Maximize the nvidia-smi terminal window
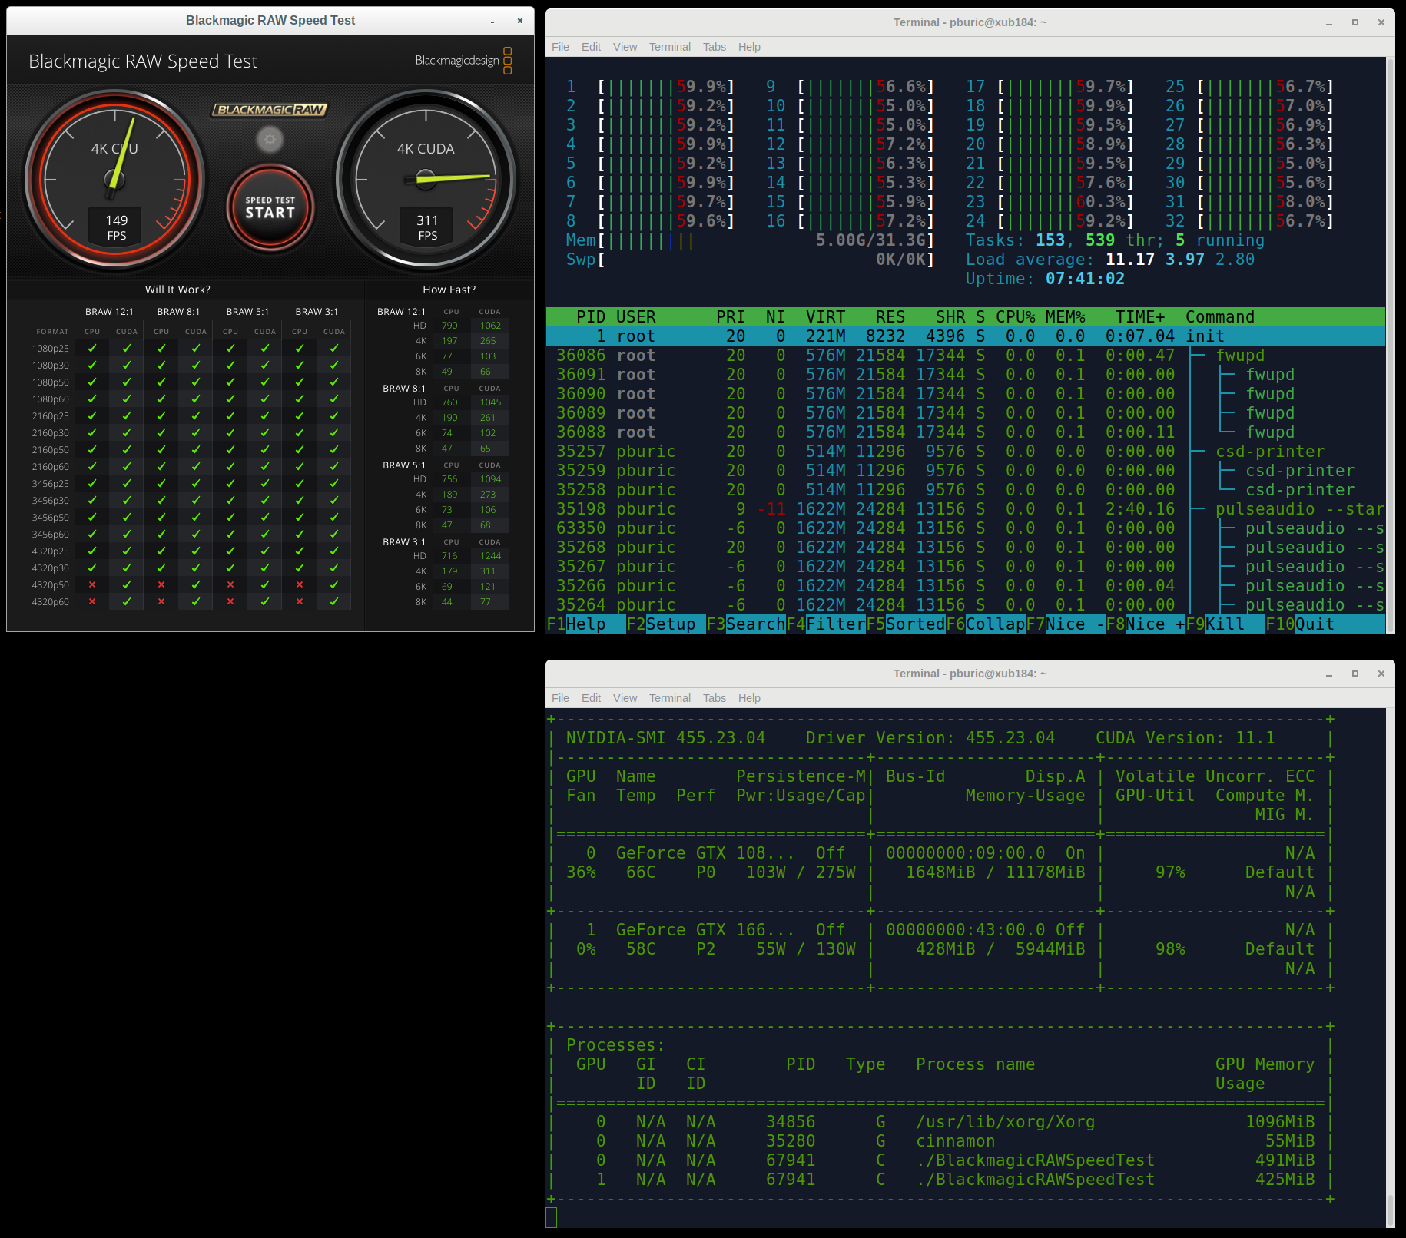The width and height of the screenshot is (1406, 1238). tap(1355, 674)
